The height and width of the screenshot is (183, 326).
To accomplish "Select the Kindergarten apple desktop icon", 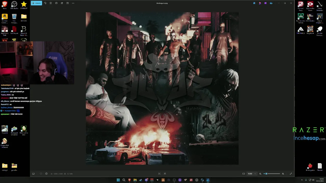I will pyautogui.click(x=310, y=167).
